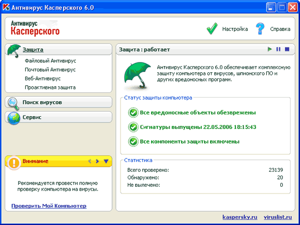Select Файловый Антивирус in the sidebar

[50, 61]
